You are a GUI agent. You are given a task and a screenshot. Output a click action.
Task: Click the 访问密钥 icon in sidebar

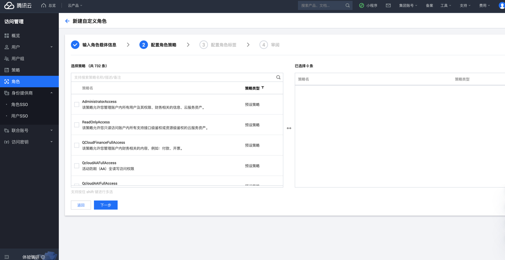[x=7, y=142]
